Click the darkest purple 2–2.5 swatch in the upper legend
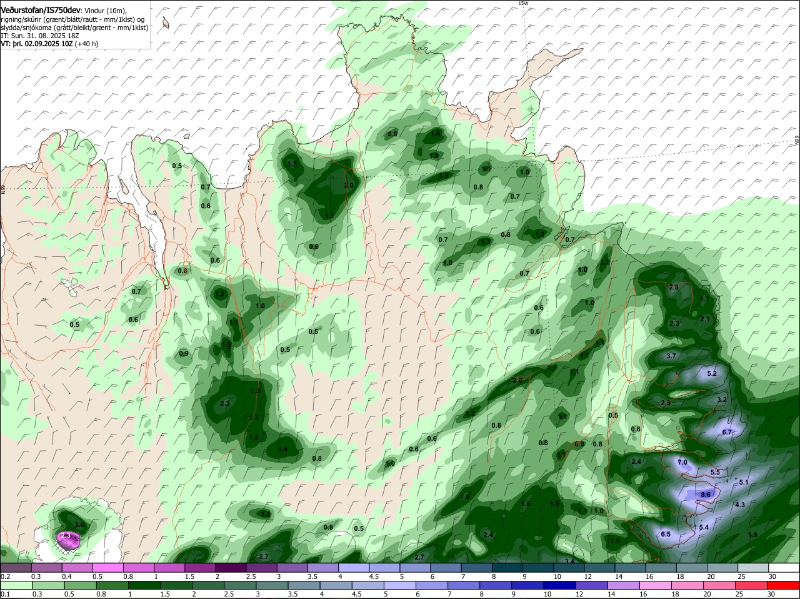The height and width of the screenshot is (599, 800). [x=232, y=568]
